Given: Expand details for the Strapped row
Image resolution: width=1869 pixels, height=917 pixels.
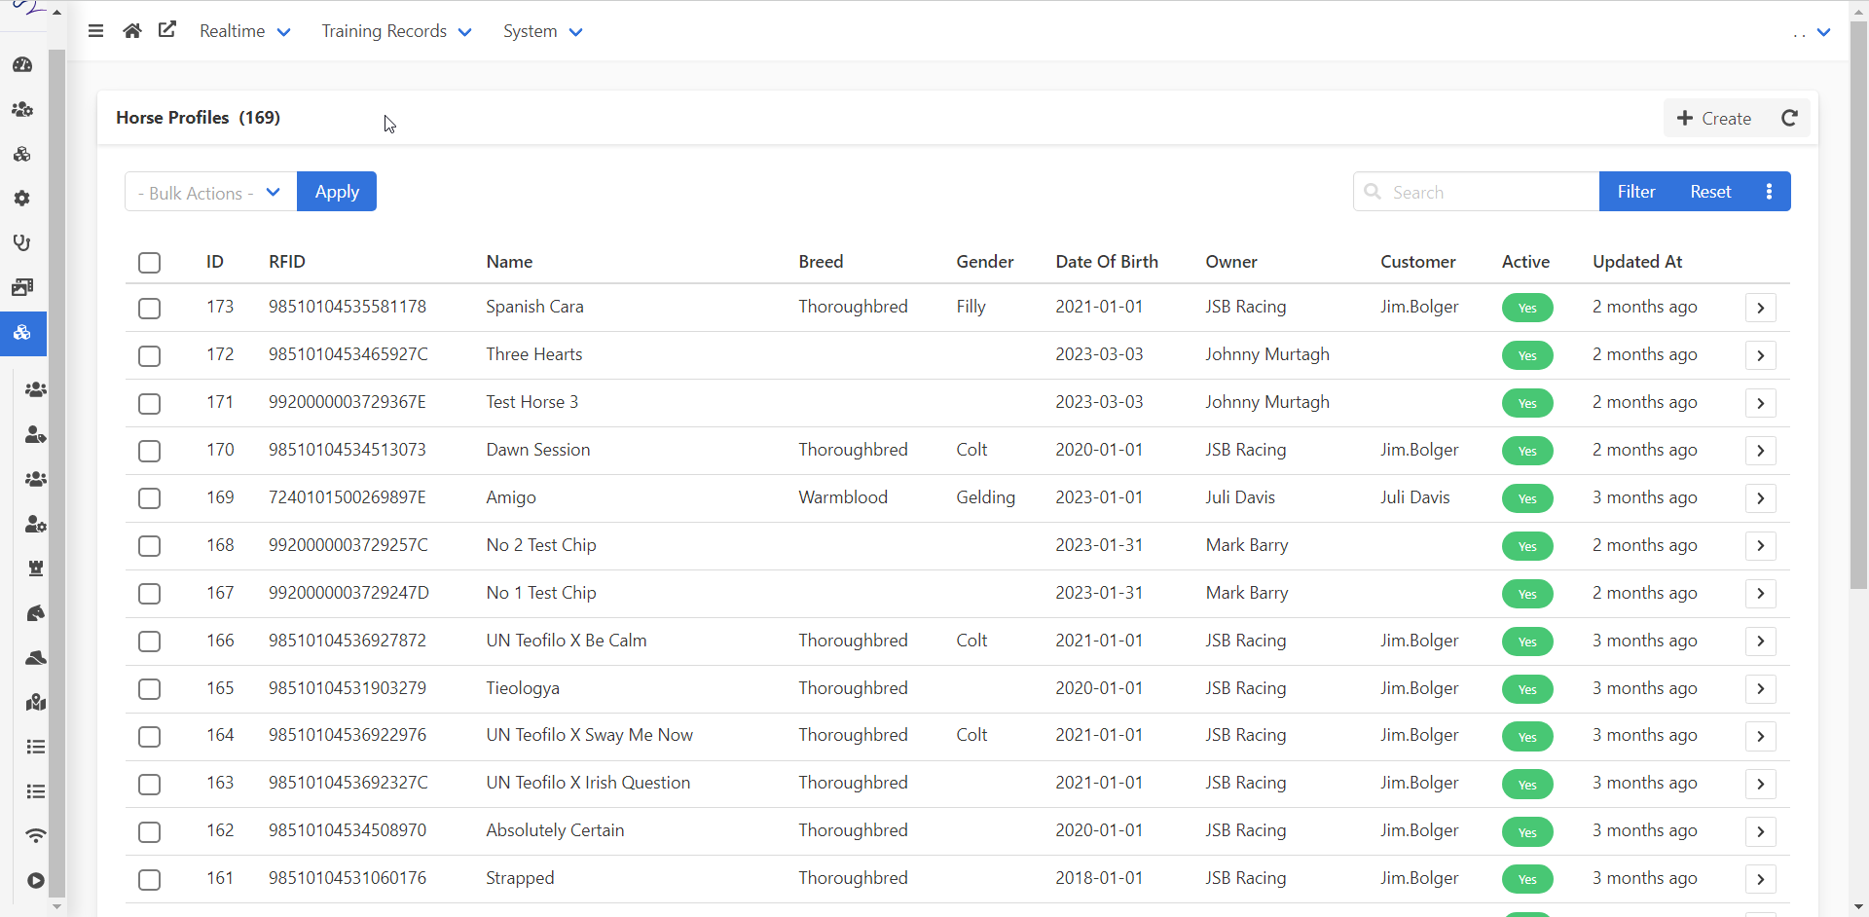Looking at the screenshot, I should click(1760, 878).
